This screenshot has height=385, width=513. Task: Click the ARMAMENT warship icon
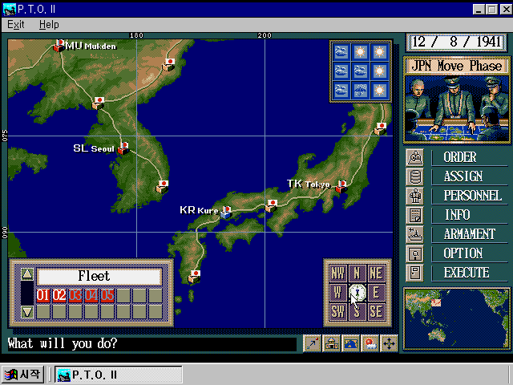pos(415,234)
